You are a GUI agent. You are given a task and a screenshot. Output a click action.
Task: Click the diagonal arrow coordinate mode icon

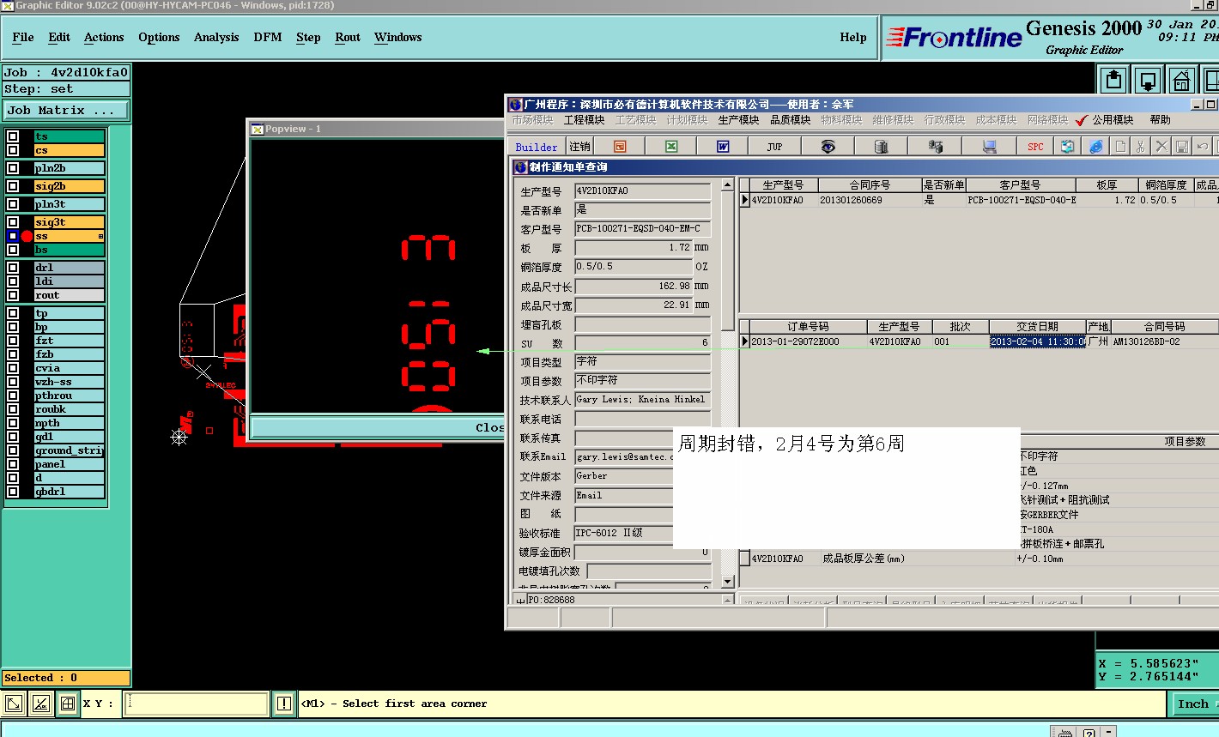pyautogui.click(x=14, y=704)
